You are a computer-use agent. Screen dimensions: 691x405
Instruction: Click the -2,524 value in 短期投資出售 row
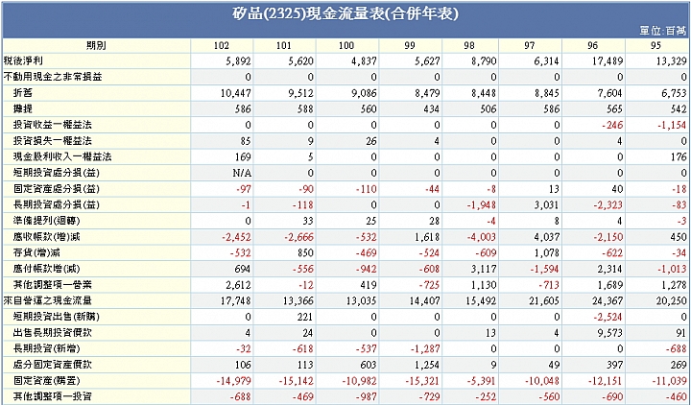point(608,317)
